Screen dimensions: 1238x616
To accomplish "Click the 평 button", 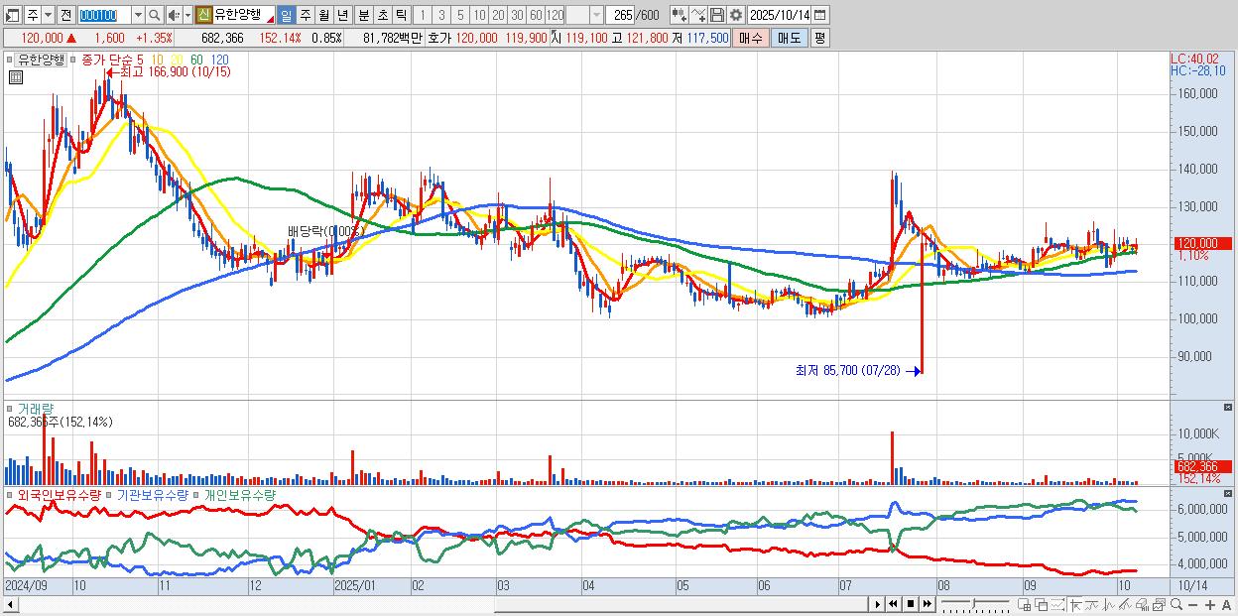I will tap(819, 37).
